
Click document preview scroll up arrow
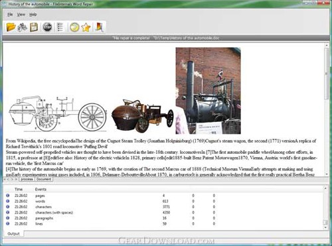point(327,45)
